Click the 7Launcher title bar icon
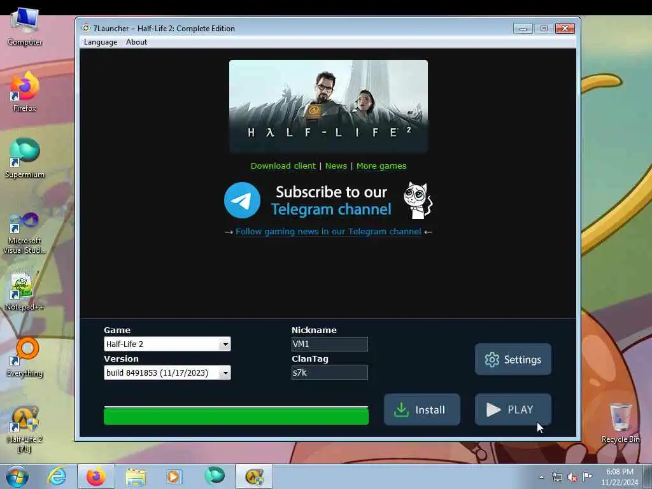Viewport: 652px width, 489px height. [x=86, y=28]
